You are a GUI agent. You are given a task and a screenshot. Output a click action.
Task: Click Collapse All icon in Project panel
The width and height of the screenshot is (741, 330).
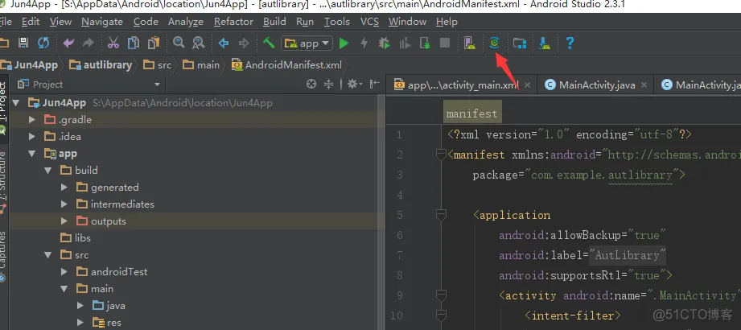point(328,85)
